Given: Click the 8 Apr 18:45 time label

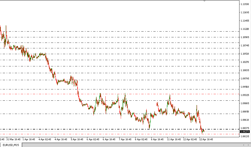Looking at the screenshot, I should tap(157, 139).
